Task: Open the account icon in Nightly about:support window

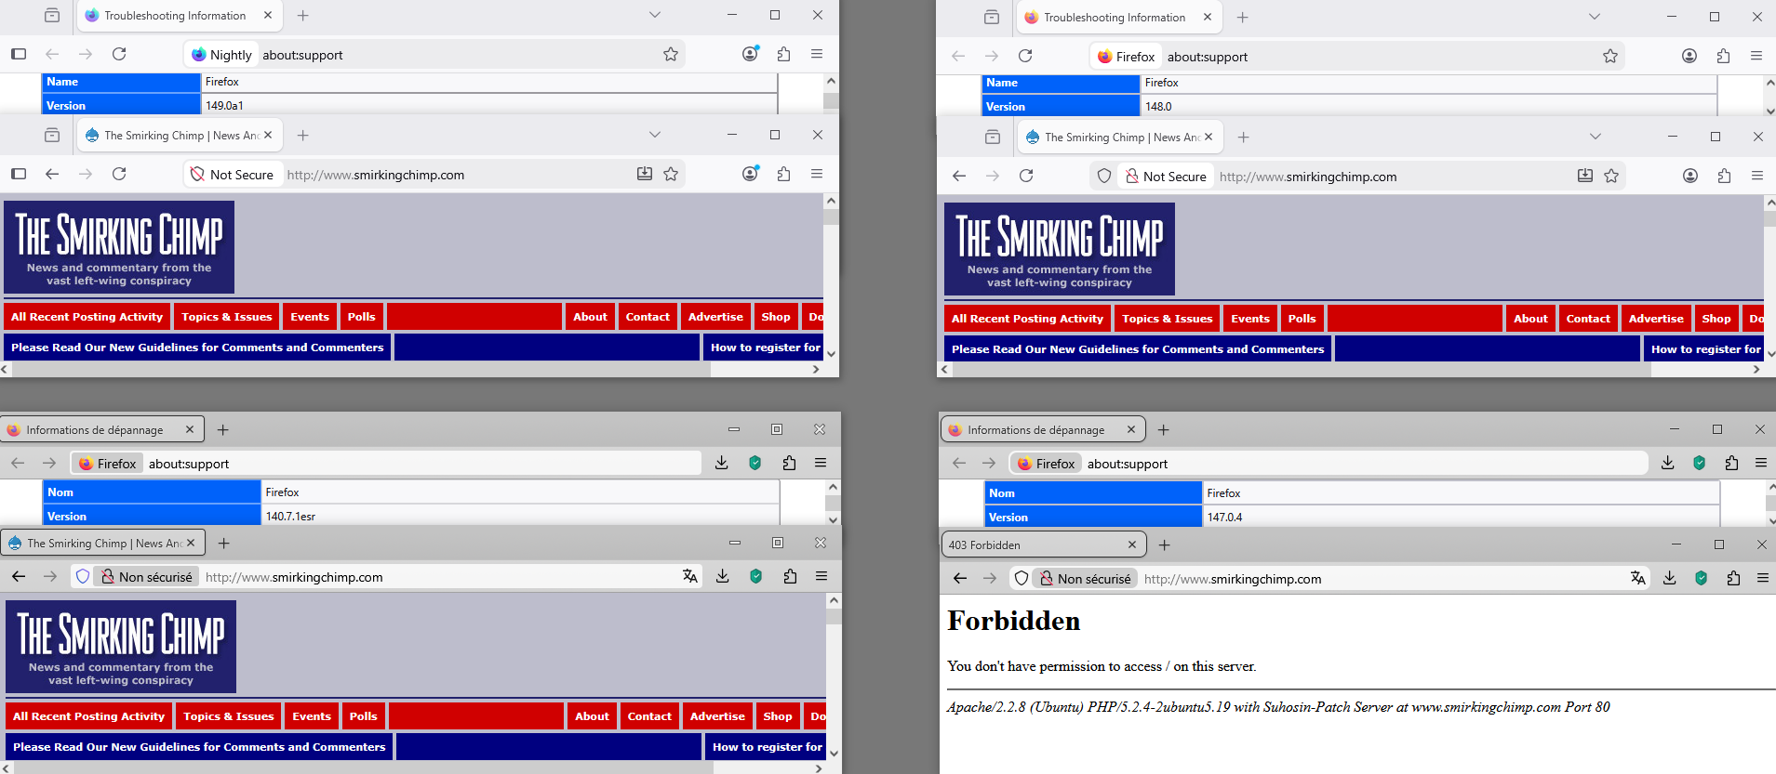Action: [751, 54]
